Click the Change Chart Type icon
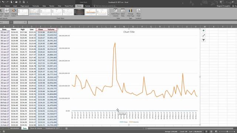This screenshot has height=133, width=237. click(130, 13)
